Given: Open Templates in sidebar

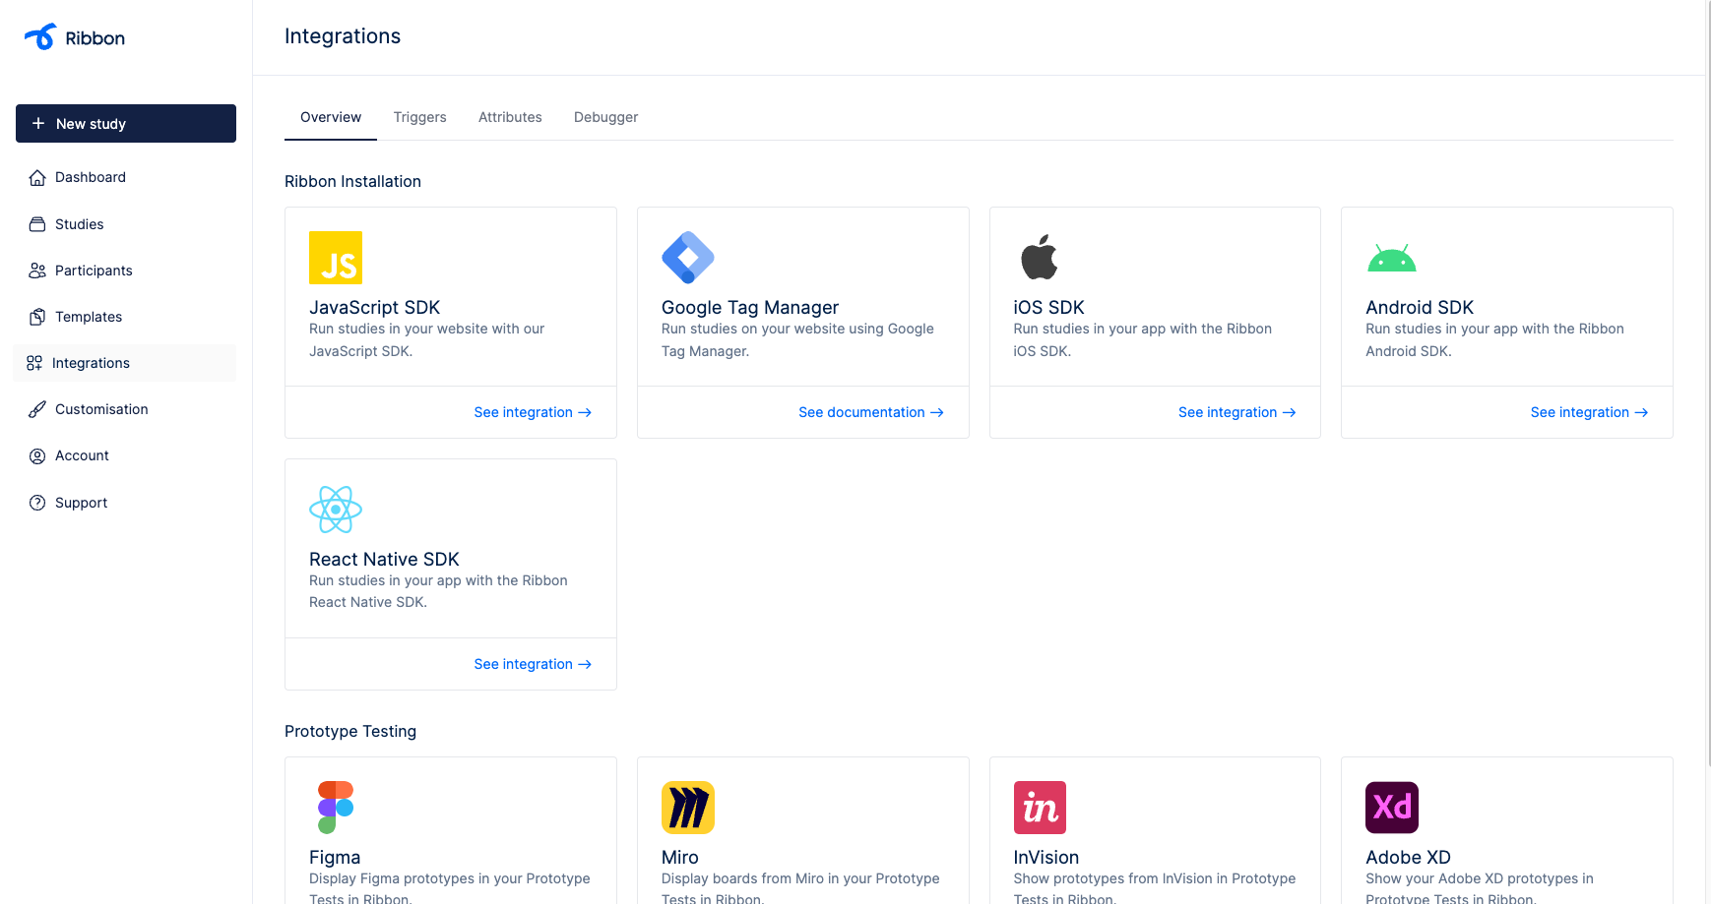Looking at the screenshot, I should pyautogui.click(x=126, y=317).
